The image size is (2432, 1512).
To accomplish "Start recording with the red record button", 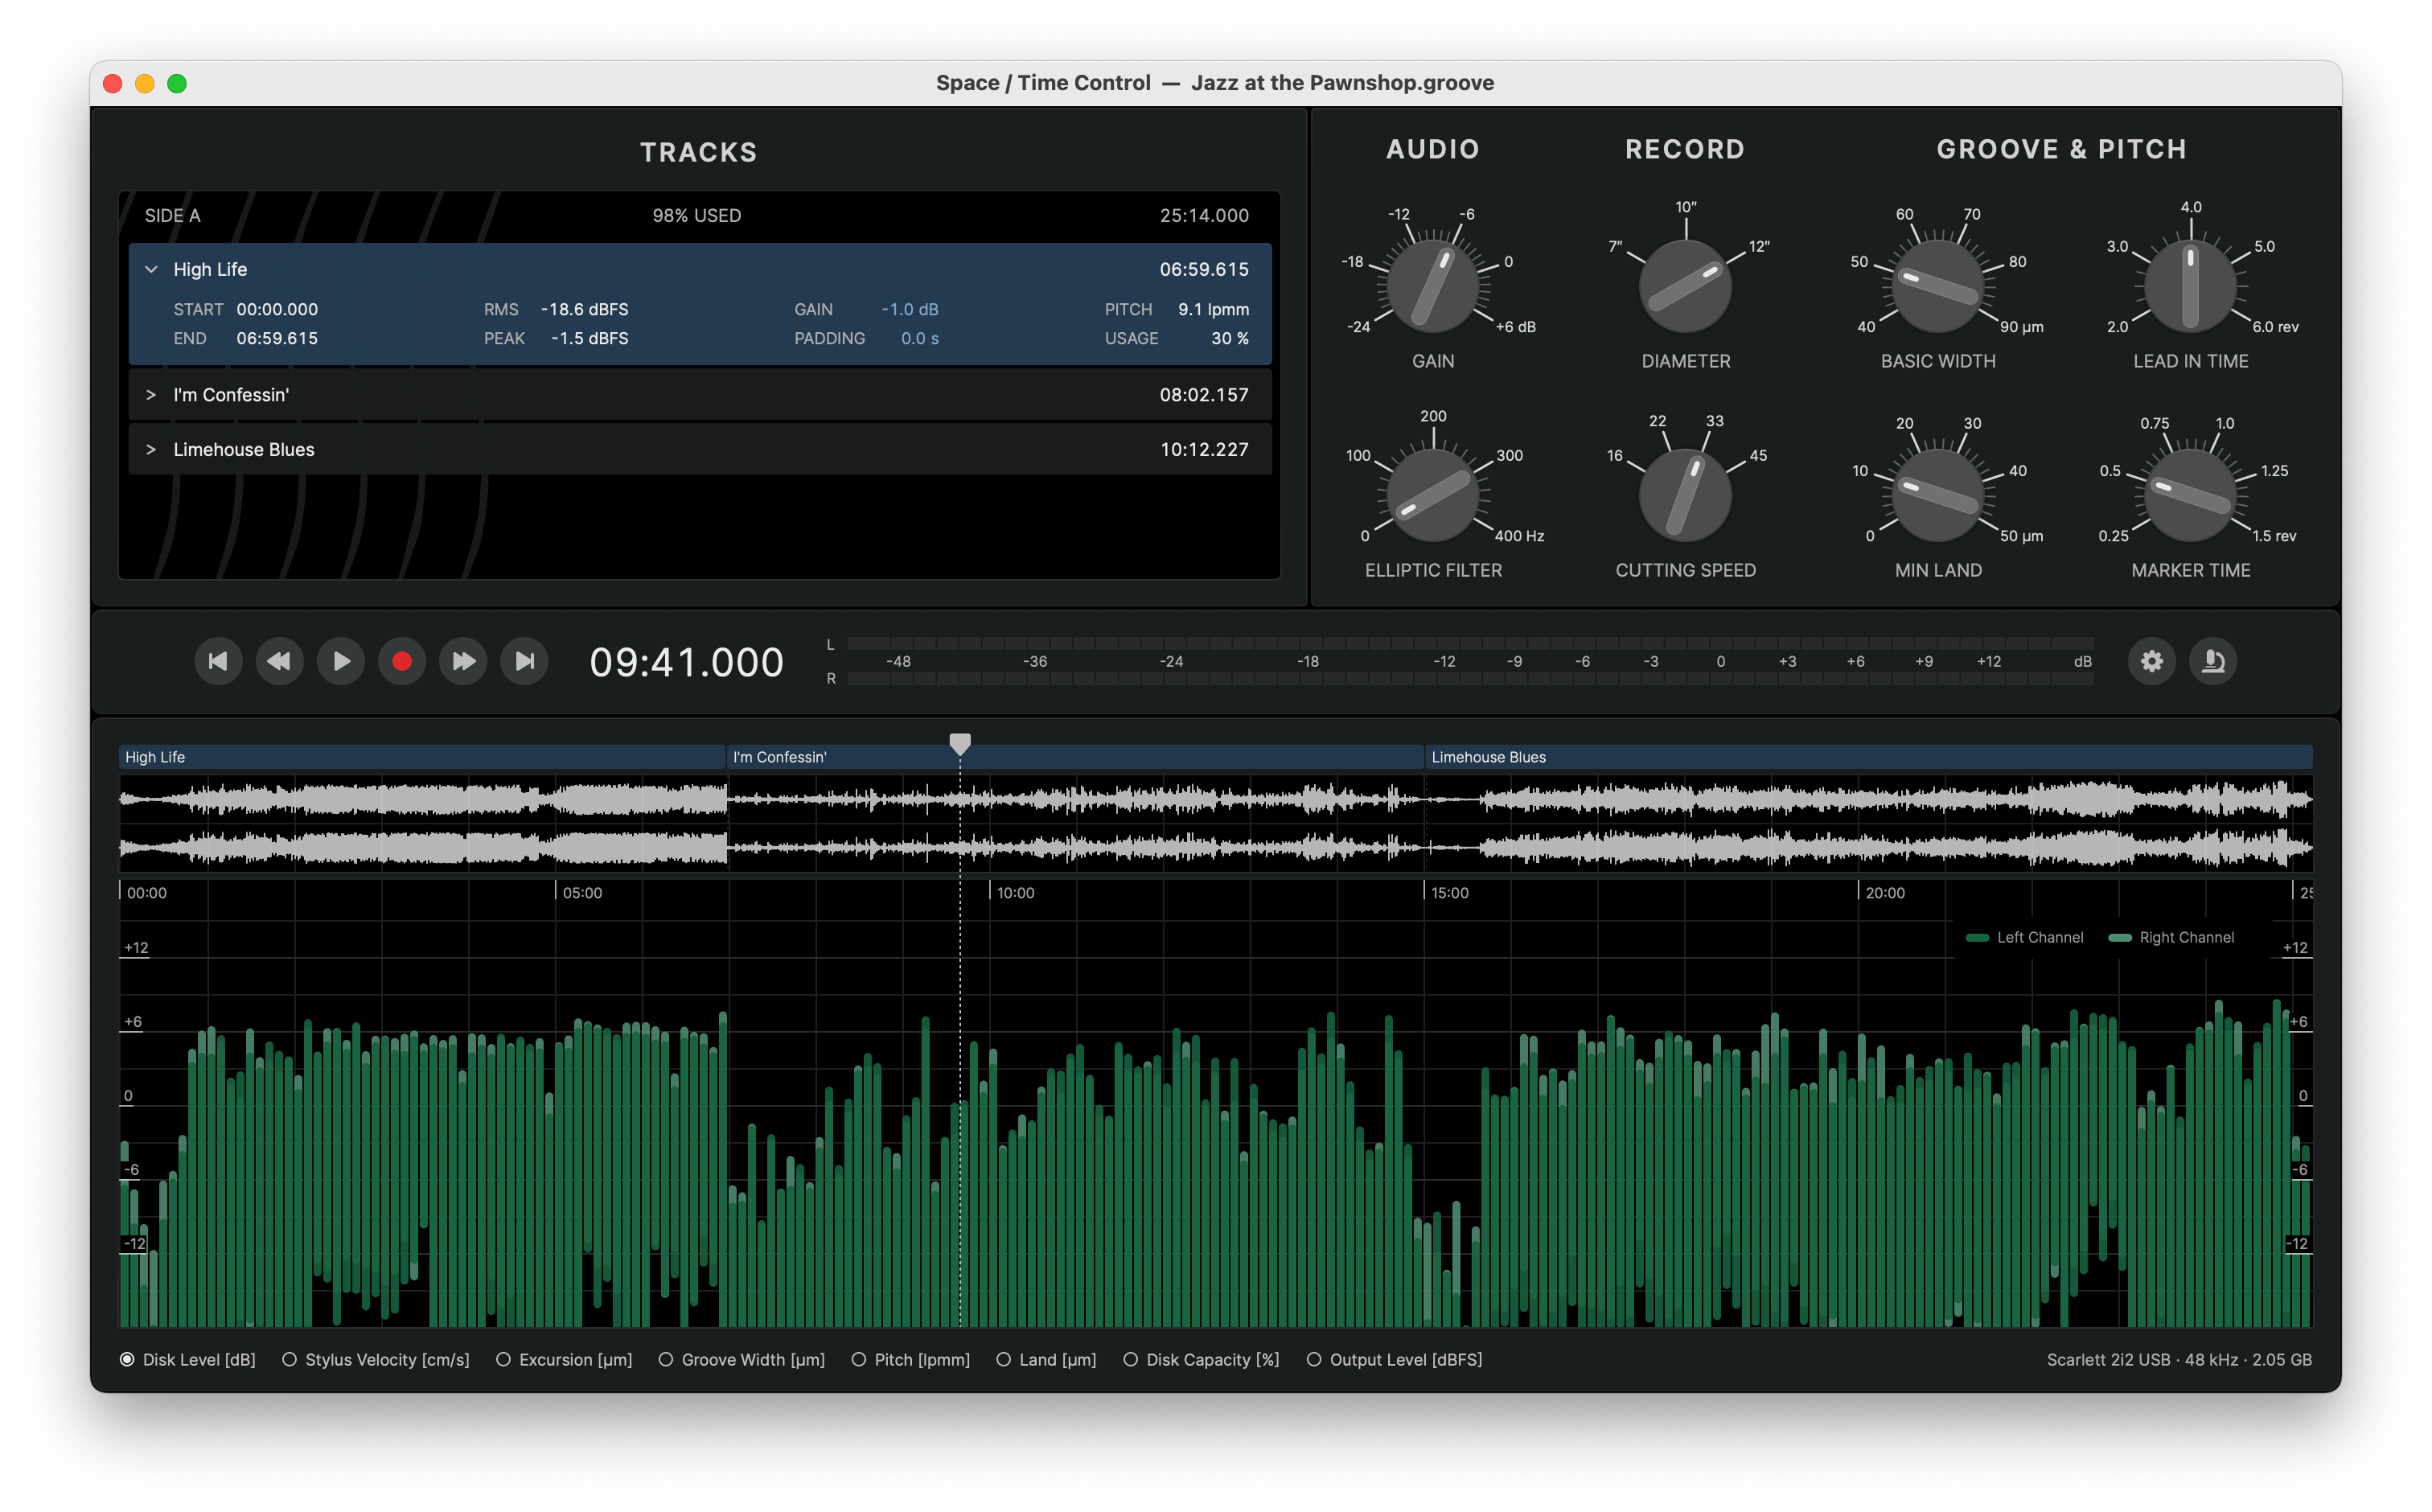I will point(402,661).
